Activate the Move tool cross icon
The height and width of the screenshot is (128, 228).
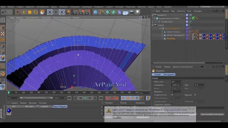tap(24, 12)
